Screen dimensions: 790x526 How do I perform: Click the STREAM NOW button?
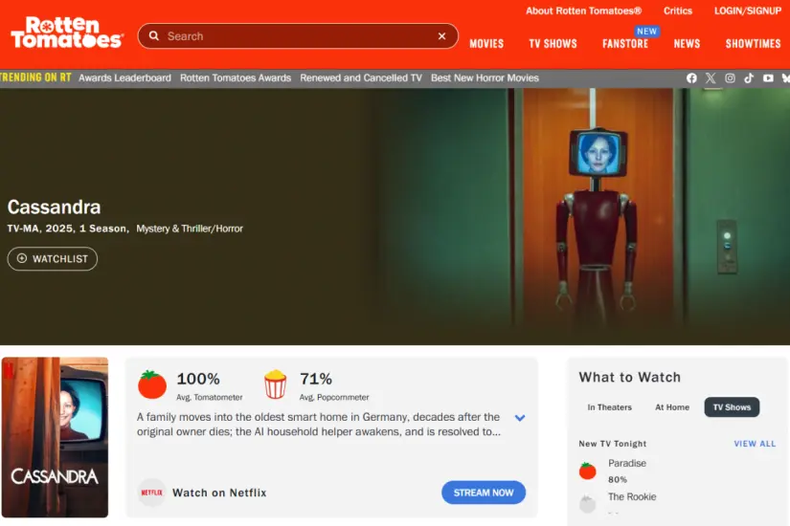[484, 493]
